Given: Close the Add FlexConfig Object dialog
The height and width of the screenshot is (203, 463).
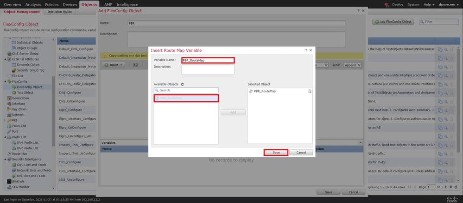Looking at the screenshot, I should click(x=363, y=11).
